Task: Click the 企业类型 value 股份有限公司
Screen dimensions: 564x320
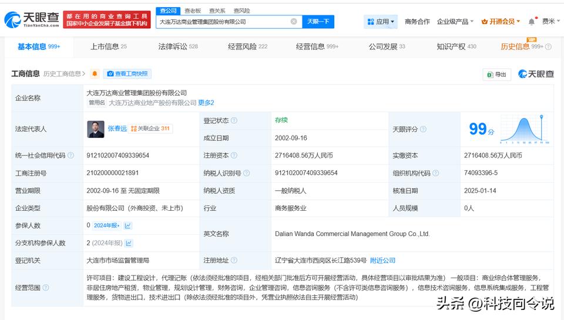Action: pyautogui.click(x=135, y=208)
